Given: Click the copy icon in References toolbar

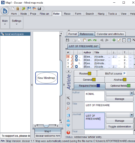Looking at the screenshot, I should tap(79, 40).
